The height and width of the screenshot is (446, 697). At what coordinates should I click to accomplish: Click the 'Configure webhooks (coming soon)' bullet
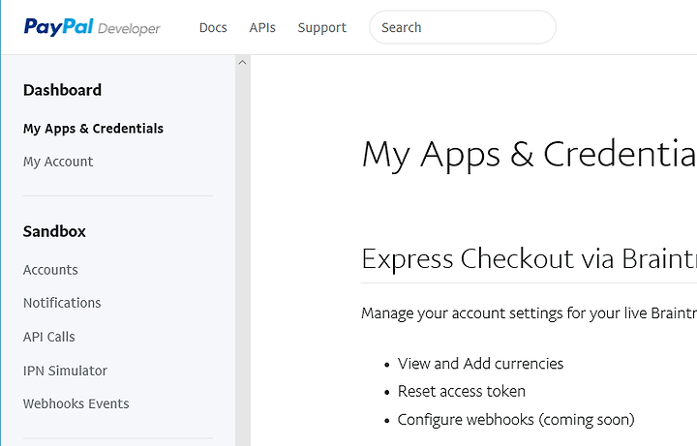(516, 420)
